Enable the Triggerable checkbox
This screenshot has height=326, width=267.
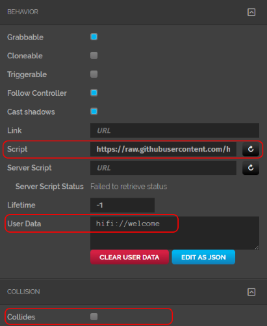pyautogui.click(x=94, y=74)
